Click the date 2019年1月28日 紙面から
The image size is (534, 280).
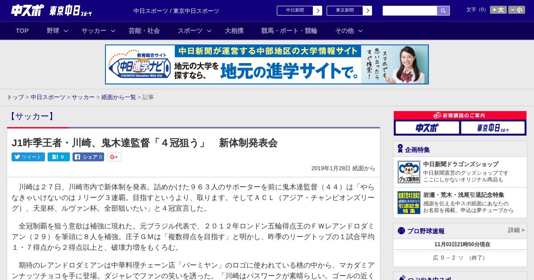[x=343, y=168]
